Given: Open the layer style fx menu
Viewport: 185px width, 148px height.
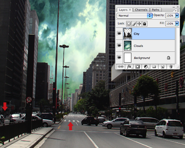Looking at the screenshot, I should click(x=129, y=67).
